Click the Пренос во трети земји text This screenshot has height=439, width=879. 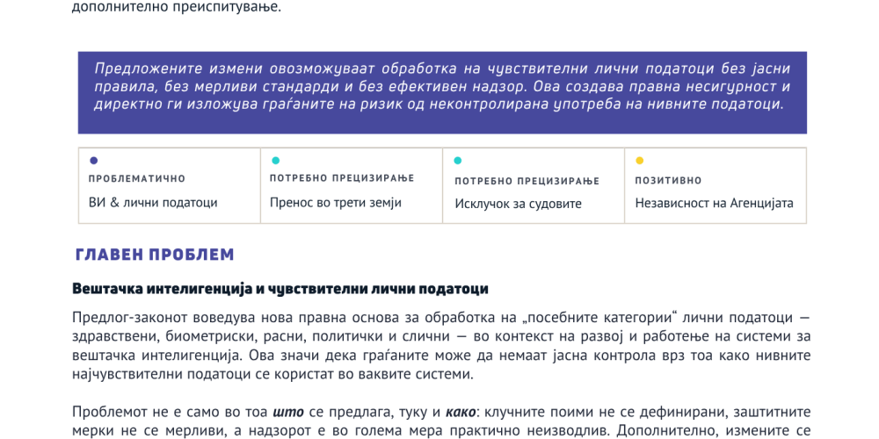click(x=335, y=203)
